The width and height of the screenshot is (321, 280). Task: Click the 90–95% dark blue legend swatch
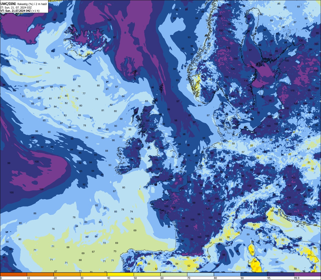pyautogui.click(x=254, y=274)
